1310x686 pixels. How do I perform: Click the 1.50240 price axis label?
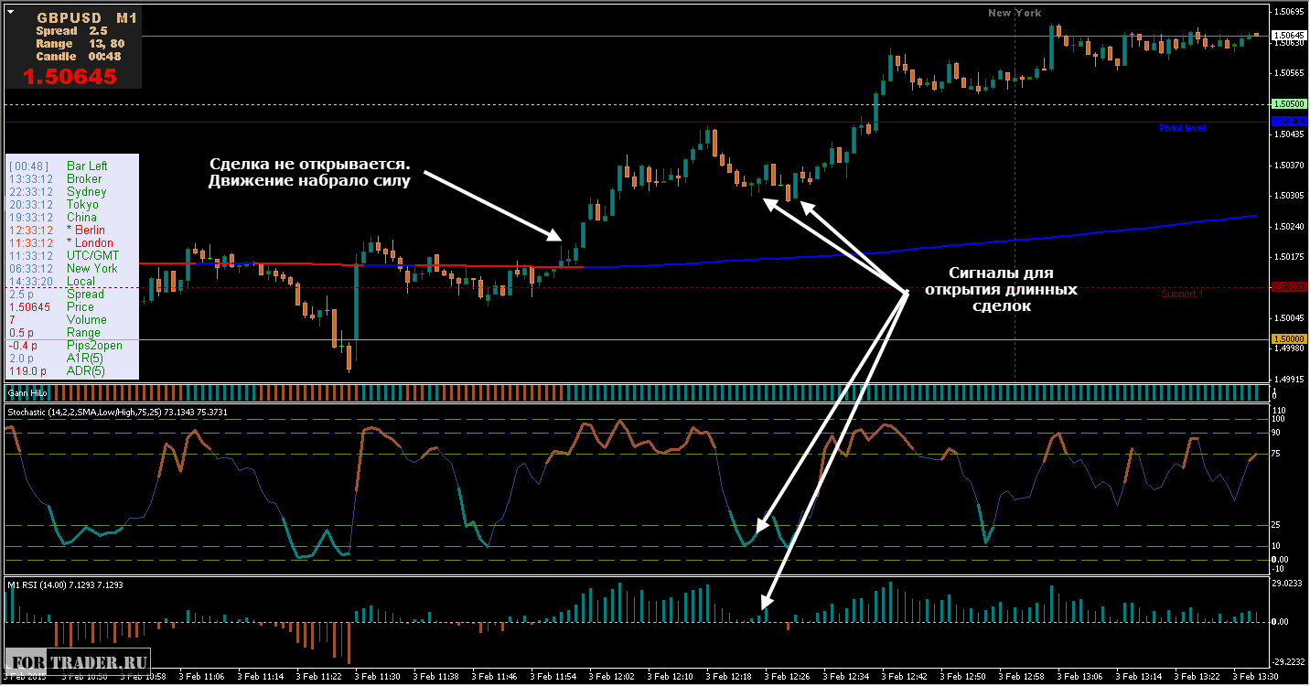coord(1288,227)
